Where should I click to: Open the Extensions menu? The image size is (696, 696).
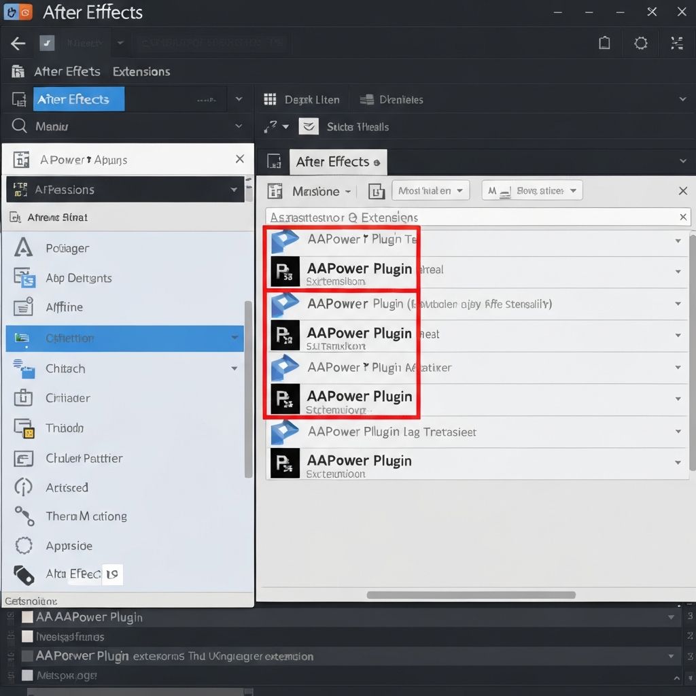[x=141, y=71]
